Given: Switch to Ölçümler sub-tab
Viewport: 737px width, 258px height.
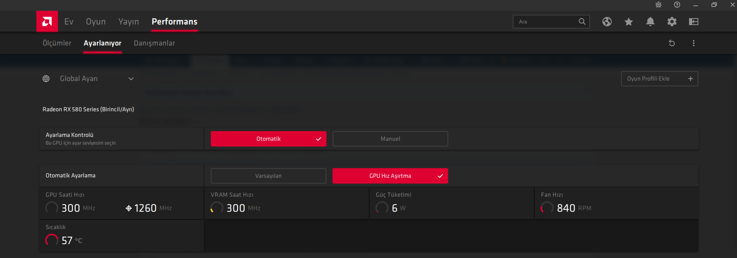Looking at the screenshot, I should (x=57, y=43).
